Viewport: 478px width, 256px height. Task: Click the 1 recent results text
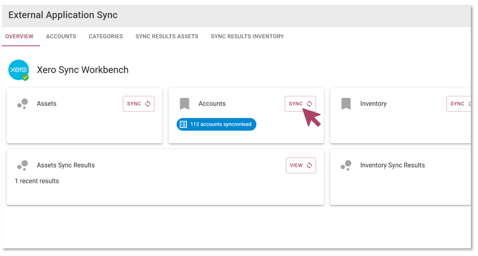[37, 181]
